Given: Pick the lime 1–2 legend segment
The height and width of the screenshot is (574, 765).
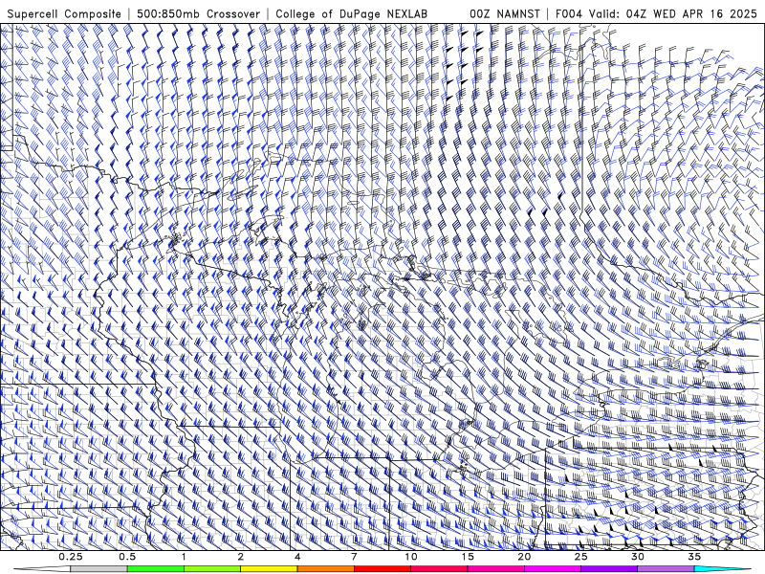Looking at the screenshot, I should pos(212,569).
